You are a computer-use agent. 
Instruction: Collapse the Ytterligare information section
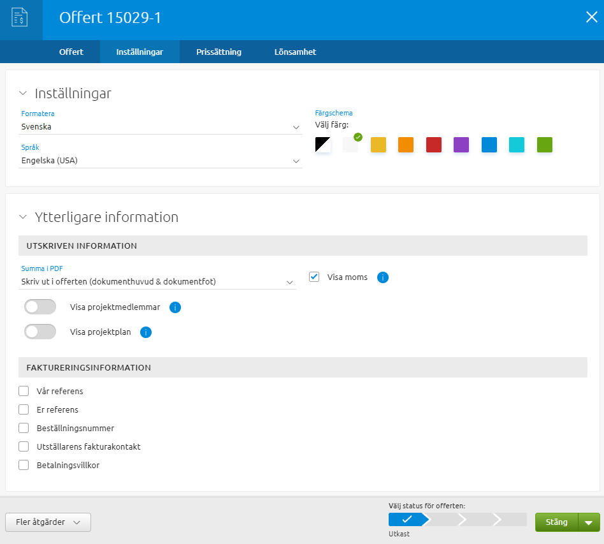point(23,217)
